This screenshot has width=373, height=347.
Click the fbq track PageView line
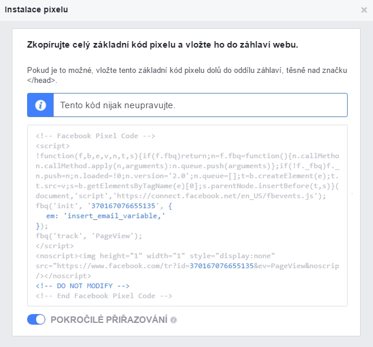pos(89,236)
